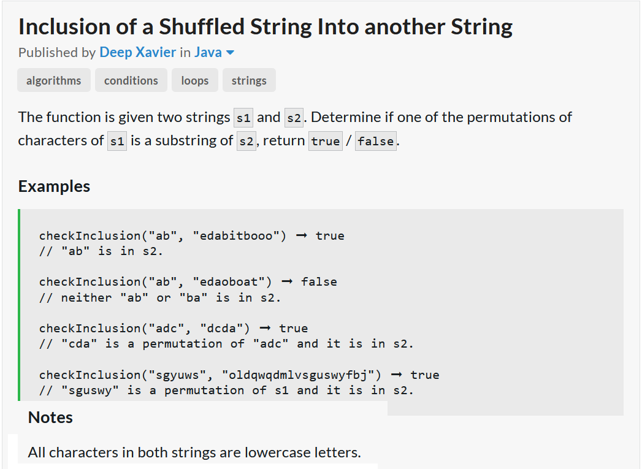Select the loops tag

[195, 80]
